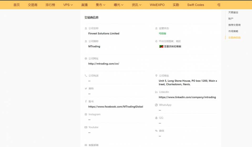This screenshot has width=252, height=147.
Task: Open the mtrading.com/cn website link
Action: click(x=104, y=64)
